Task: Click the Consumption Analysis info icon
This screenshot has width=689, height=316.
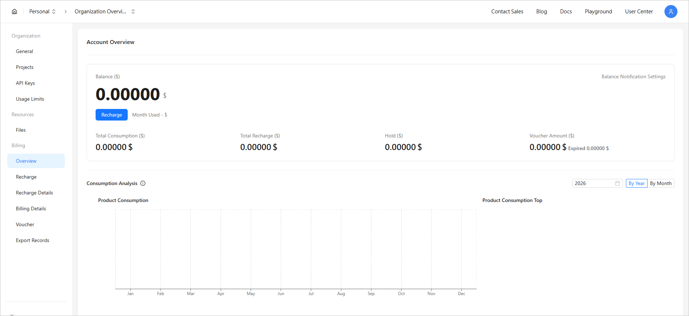Action: click(x=143, y=183)
